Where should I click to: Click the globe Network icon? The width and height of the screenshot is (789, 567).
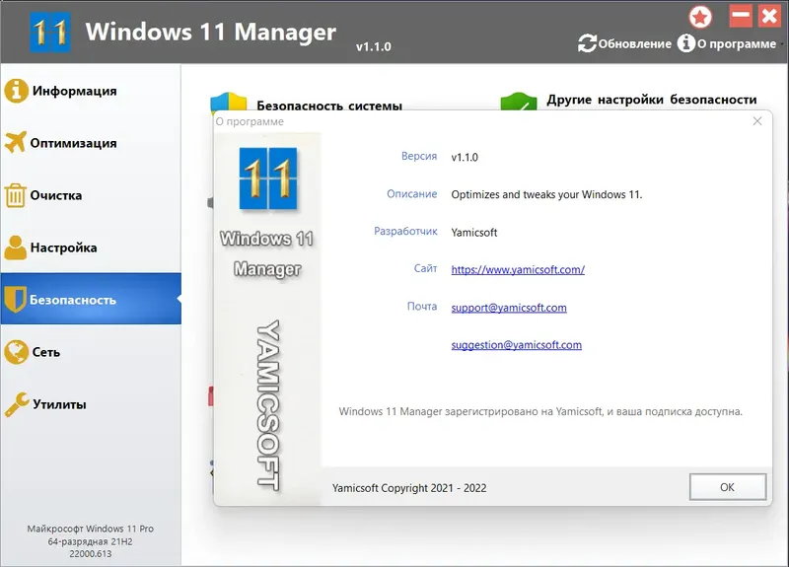tap(16, 352)
